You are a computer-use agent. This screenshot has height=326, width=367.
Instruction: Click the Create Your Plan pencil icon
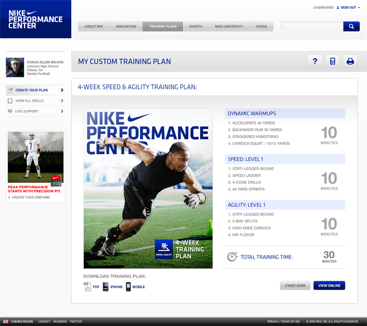point(10,90)
